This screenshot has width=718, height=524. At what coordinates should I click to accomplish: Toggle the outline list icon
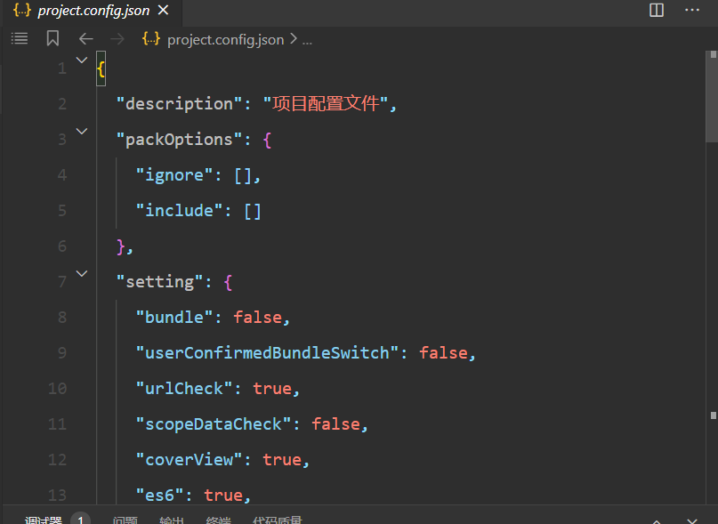20,38
